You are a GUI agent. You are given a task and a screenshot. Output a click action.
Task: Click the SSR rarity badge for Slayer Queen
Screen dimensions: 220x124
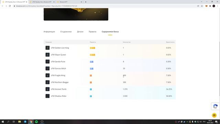(92, 55)
